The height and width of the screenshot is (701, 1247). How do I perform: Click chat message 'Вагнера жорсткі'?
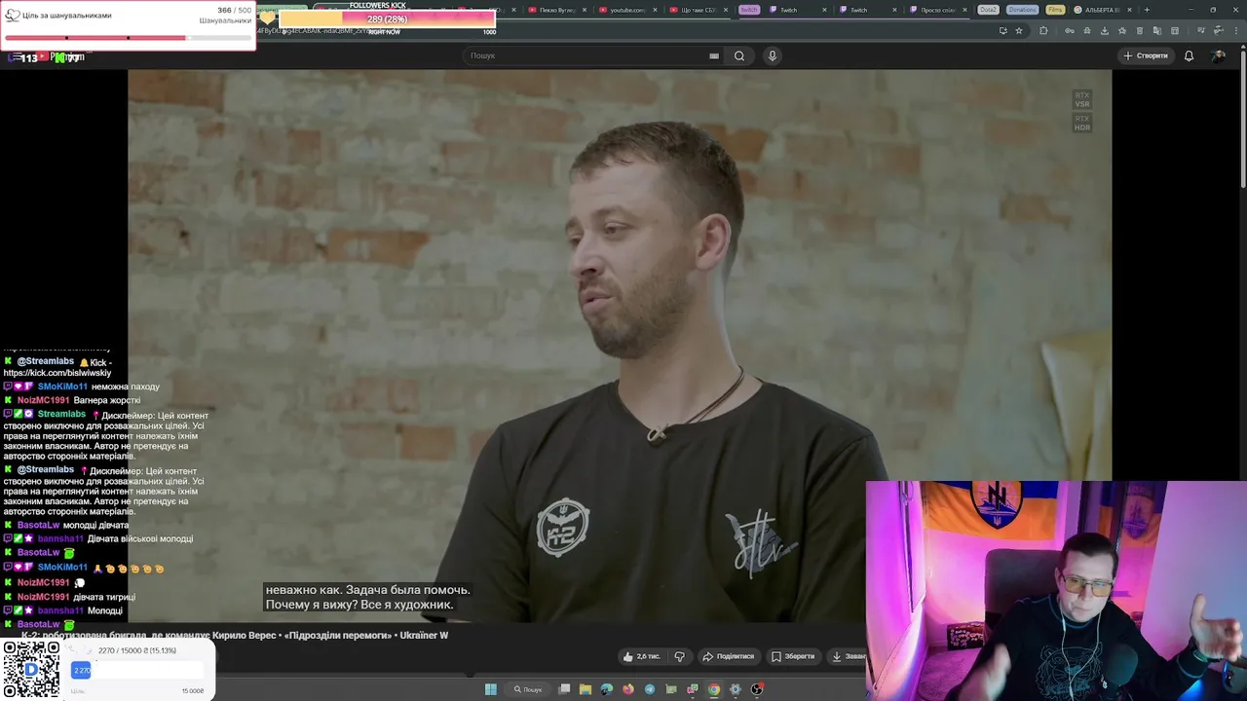(x=107, y=400)
